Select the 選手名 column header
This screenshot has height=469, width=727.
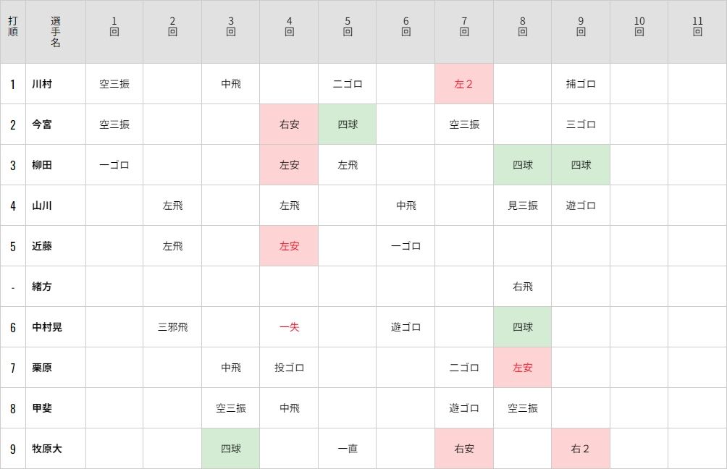coord(56,32)
